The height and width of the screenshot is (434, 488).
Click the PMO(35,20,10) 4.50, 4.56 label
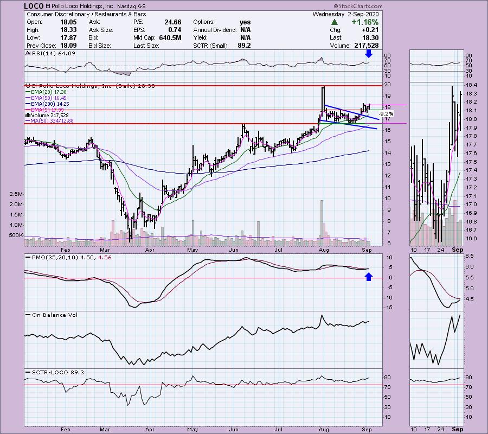pos(68,258)
